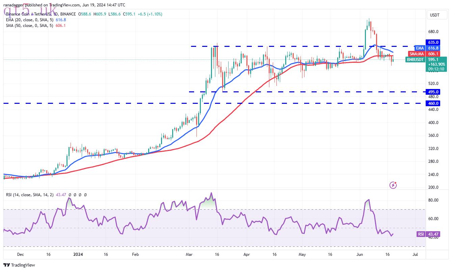Click the 680.0 price axis label

coord(433,32)
